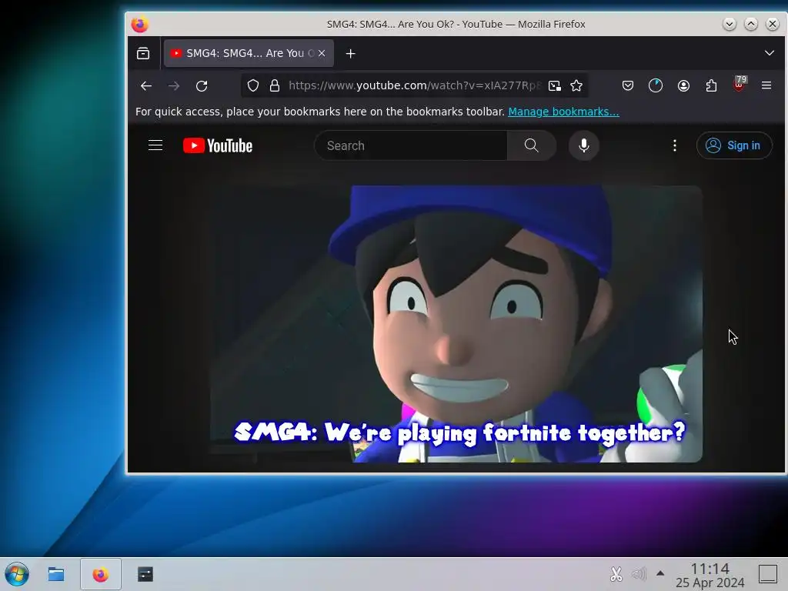Go forward one page

tap(174, 86)
